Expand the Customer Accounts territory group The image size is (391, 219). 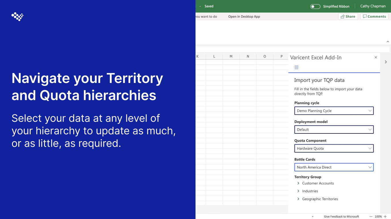pyautogui.click(x=298, y=183)
